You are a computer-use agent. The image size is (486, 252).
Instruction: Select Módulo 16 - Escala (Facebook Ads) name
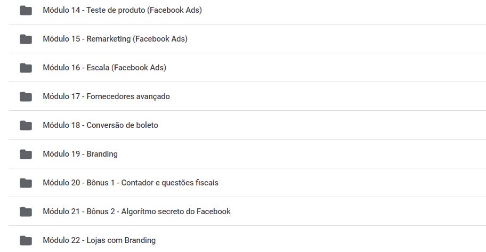pyautogui.click(x=104, y=68)
